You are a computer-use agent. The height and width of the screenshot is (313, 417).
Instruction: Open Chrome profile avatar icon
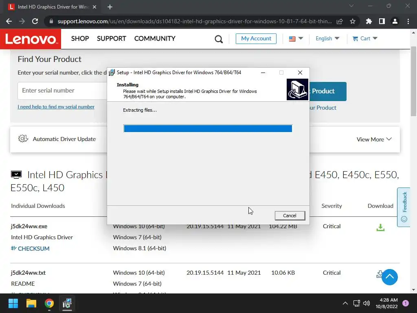395,21
